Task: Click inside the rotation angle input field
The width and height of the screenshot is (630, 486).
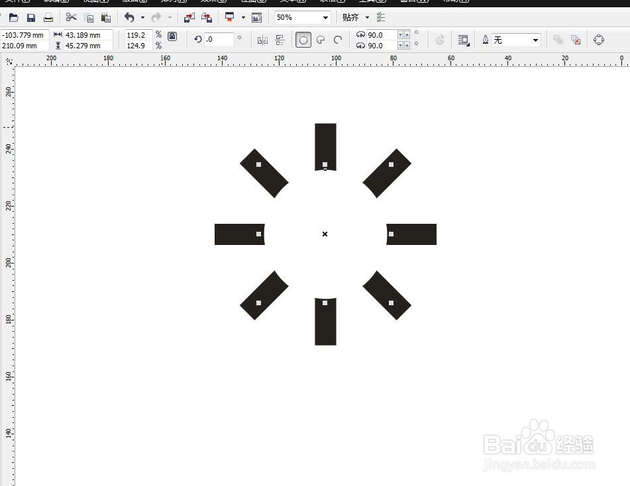Action: (219, 39)
